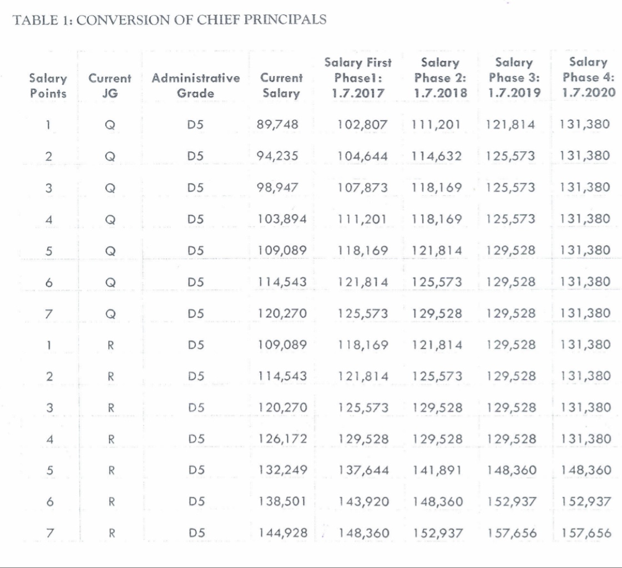Click the 'Salary Phase 2: 1.7.2018' header
Viewport: 622px width, 568px height.
point(440,78)
